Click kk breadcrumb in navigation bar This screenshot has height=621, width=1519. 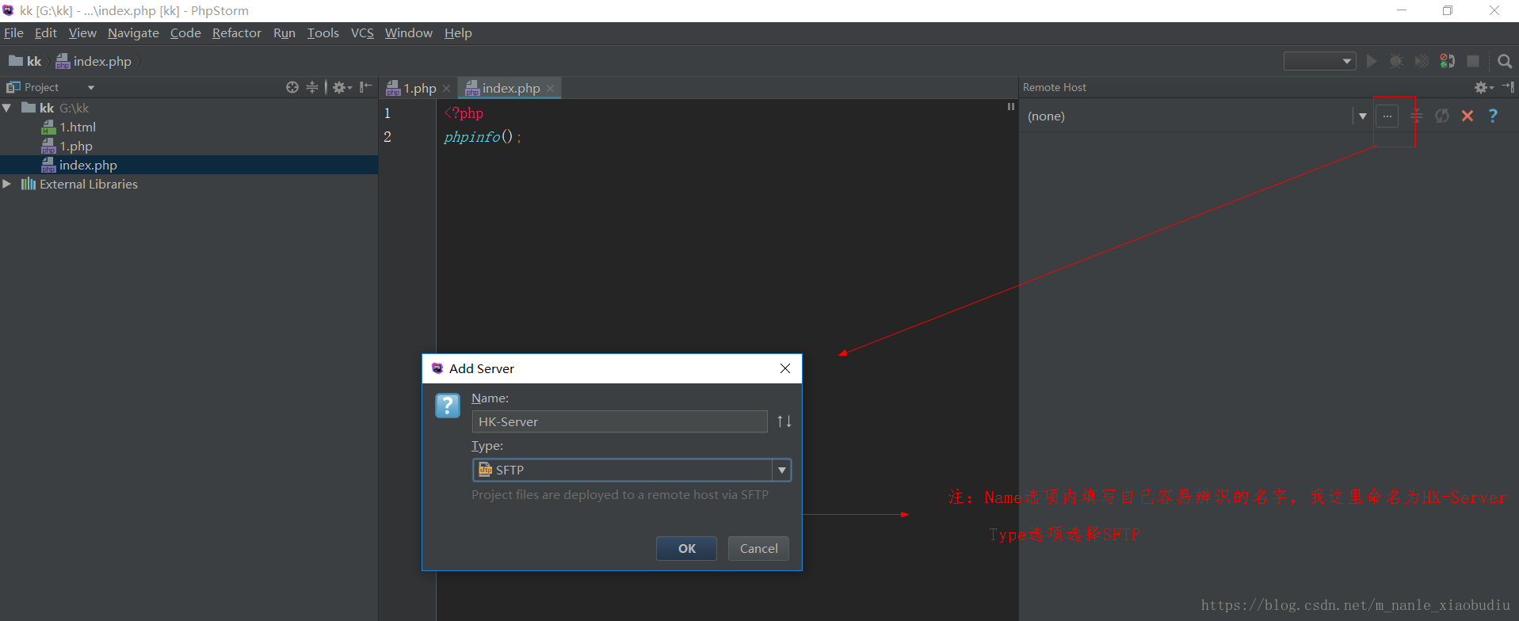tap(25, 61)
